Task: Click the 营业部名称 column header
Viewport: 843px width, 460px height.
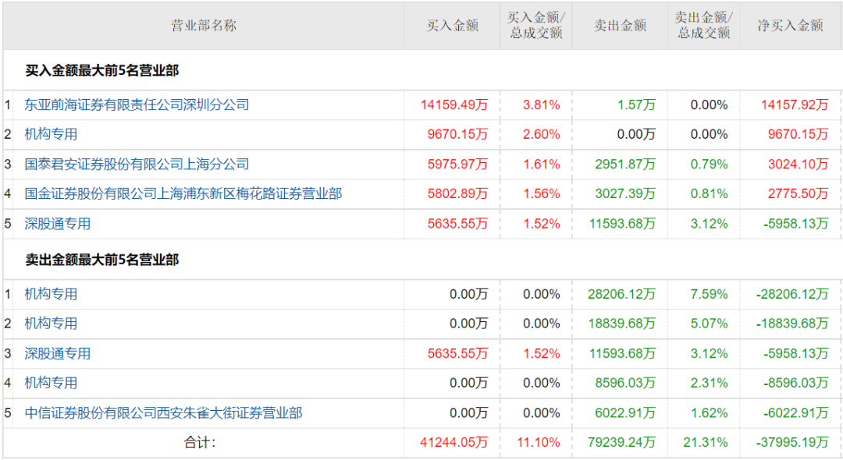Action: point(203,26)
